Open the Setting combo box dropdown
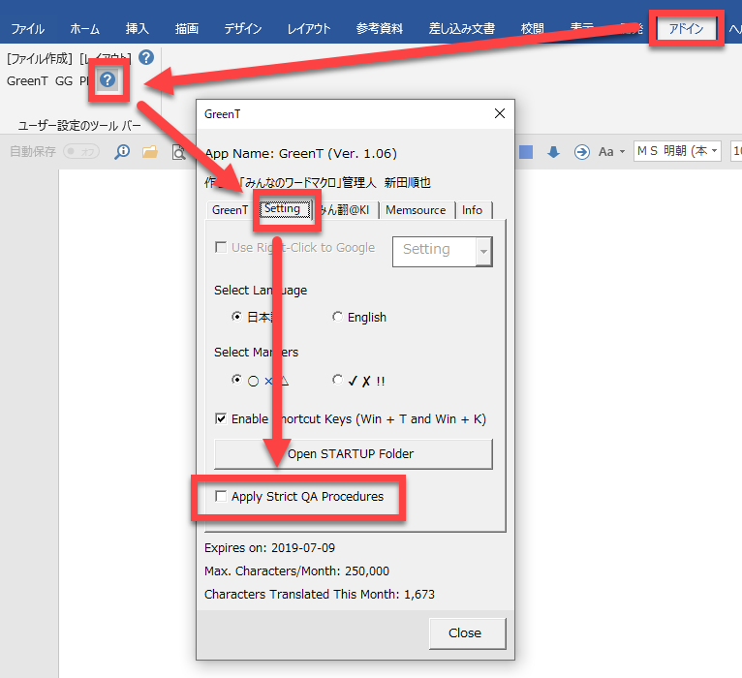This screenshot has height=678, width=742. [483, 251]
